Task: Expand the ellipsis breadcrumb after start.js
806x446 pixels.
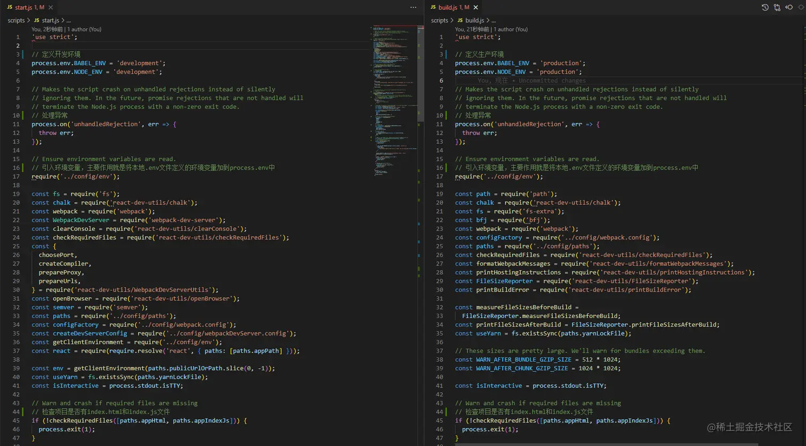Action: click(x=68, y=20)
